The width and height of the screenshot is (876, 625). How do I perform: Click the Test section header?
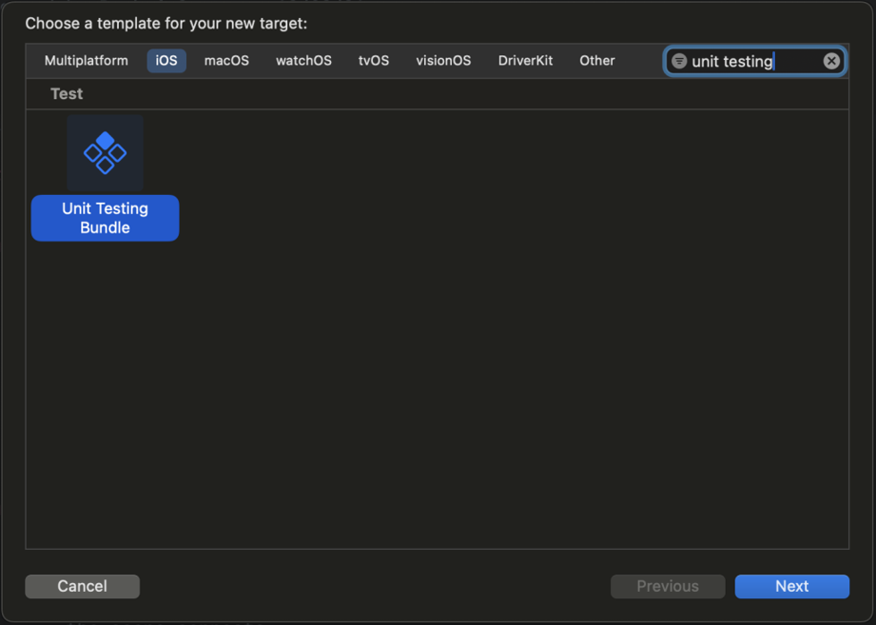tap(67, 94)
